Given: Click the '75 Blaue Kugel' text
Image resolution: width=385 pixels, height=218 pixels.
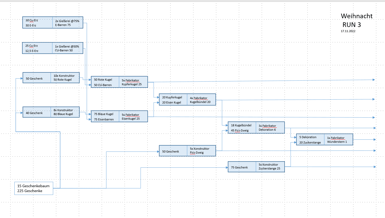Looking at the screenshot, I should coord(104,114).
